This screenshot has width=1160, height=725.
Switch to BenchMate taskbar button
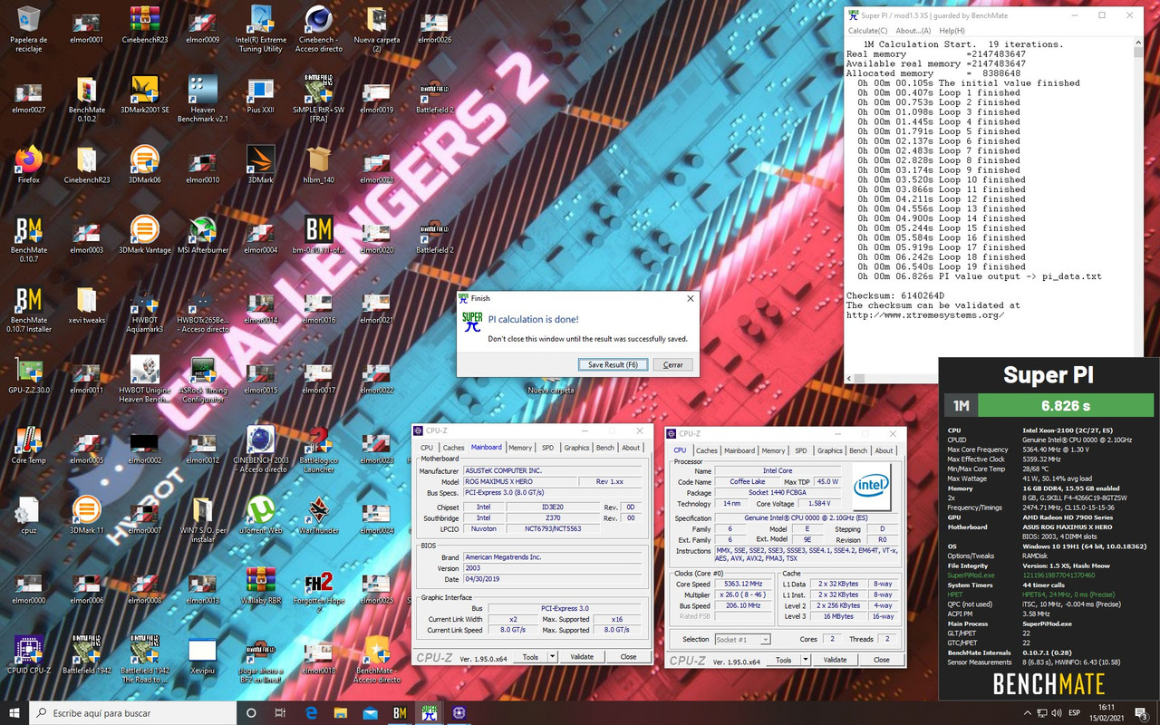[x=400, y=713]
